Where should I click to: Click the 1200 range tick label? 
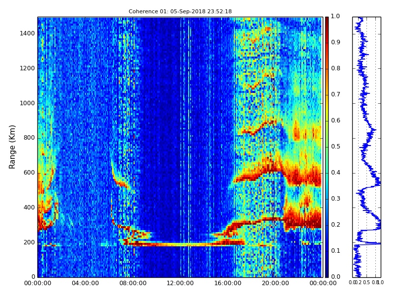pyautogui.click(x=28, y=68)
